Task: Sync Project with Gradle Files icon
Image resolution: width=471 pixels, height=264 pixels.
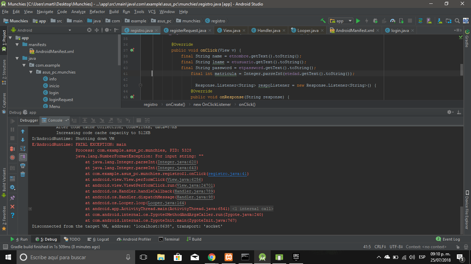Action: click(x=420, y=21)
